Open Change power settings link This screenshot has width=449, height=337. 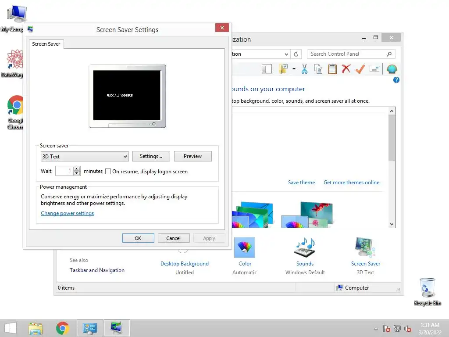(x=67, y=213)
